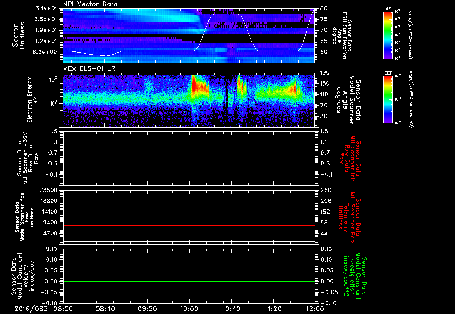Click the "12:00" time axis label

coord(315,309)
